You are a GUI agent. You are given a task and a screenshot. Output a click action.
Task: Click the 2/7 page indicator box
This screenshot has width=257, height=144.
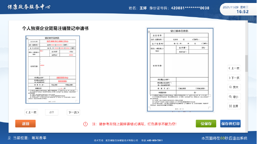pos(52,112)
